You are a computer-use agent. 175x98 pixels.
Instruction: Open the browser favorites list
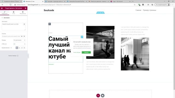(148, 5)
